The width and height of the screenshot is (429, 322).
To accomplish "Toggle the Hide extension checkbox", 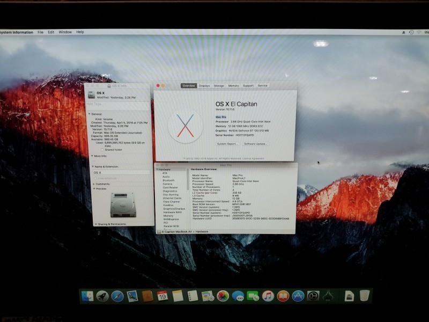I will (x=95, y=178).
